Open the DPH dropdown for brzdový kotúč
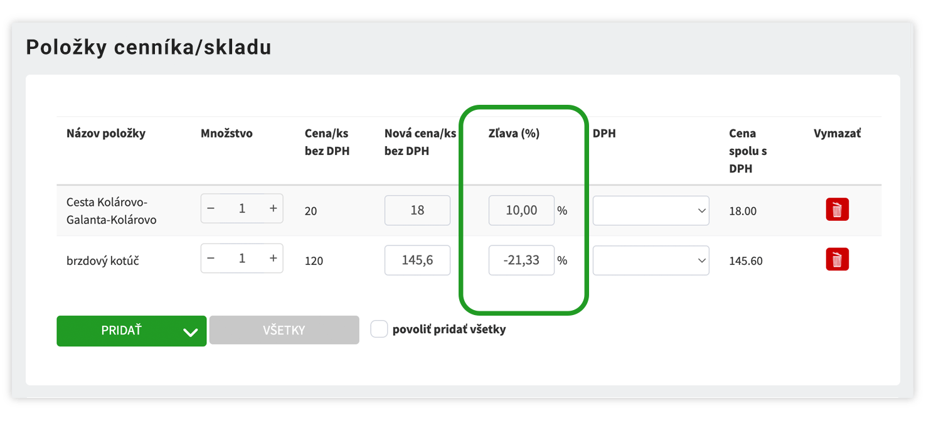The width and height of the screenshot is (941, 423). (x=651, y=260)
